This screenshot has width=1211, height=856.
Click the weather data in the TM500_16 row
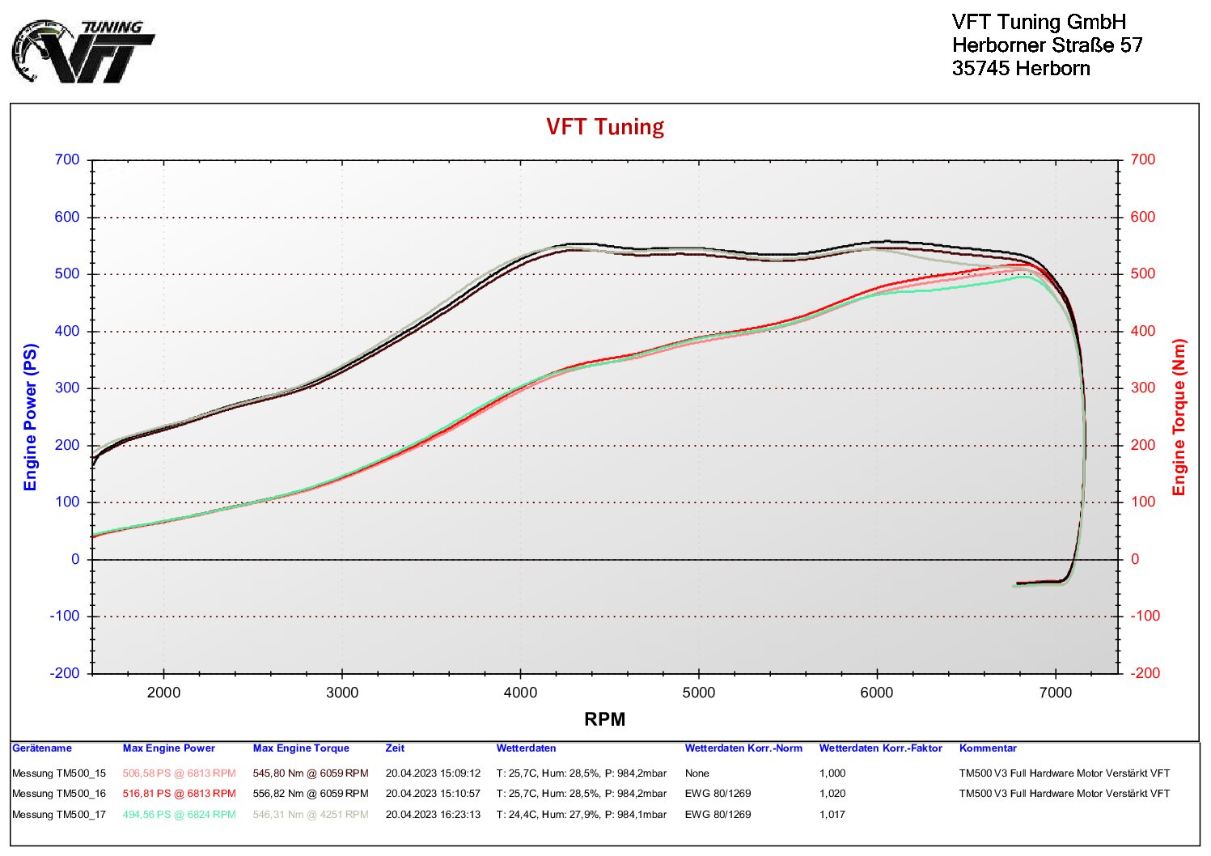(x=582, y=794)
